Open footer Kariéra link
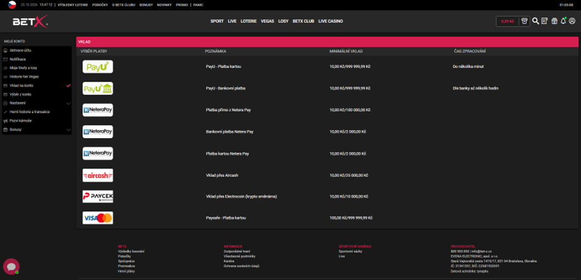Viewport: 581px width, 280px height. click(229, 261)
